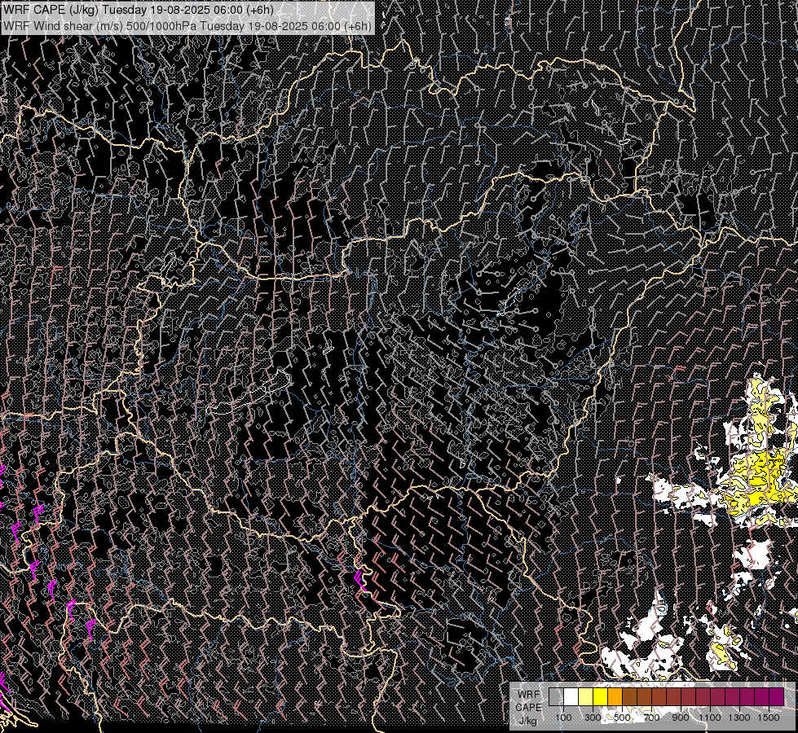The image size is (798, 733).
Task: Click the WRF CAPE title line
Action: [138, 10]
